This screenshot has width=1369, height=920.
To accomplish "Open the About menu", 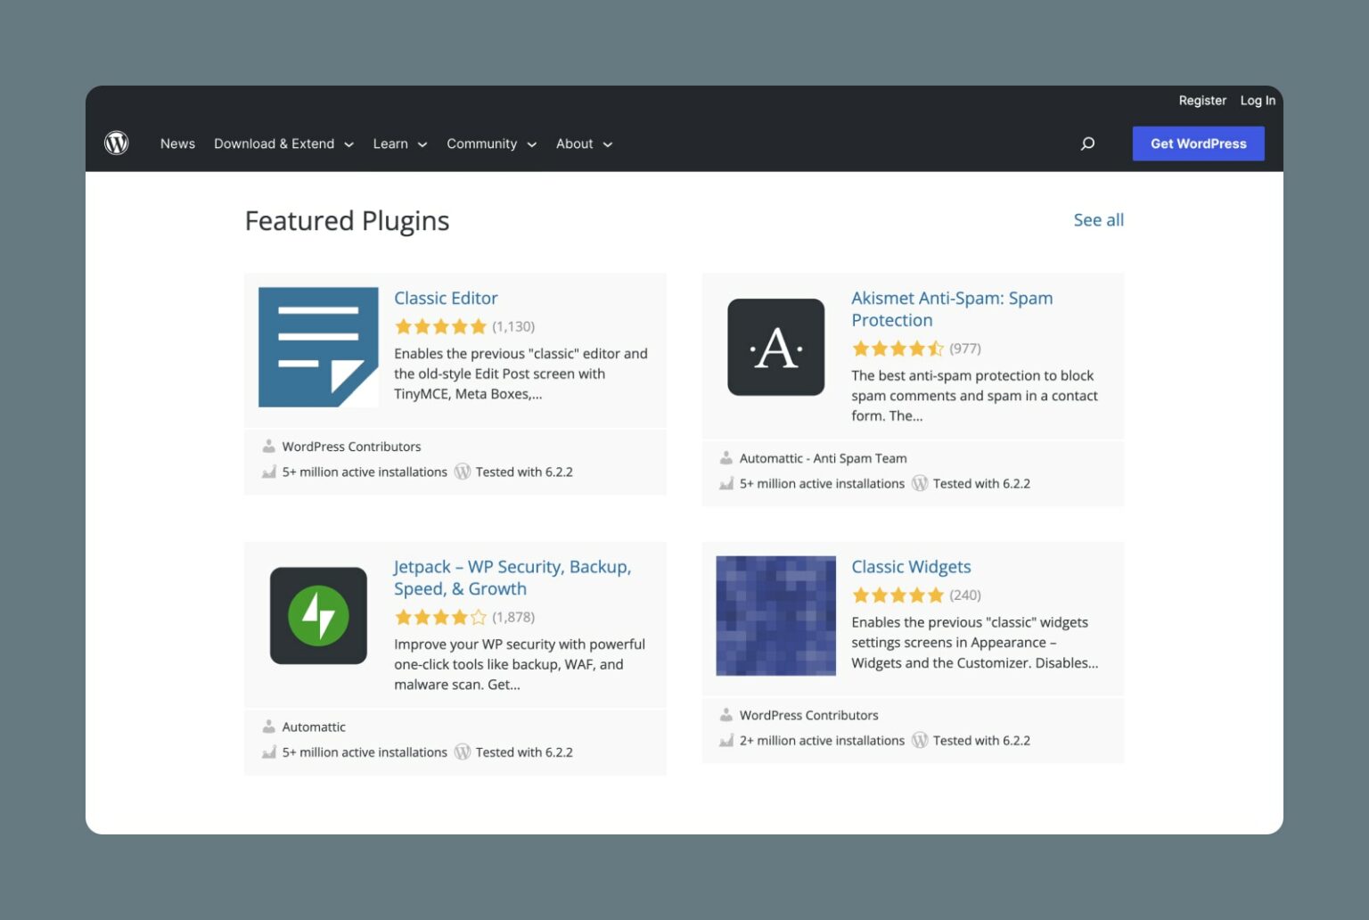I will coord(583,144).
